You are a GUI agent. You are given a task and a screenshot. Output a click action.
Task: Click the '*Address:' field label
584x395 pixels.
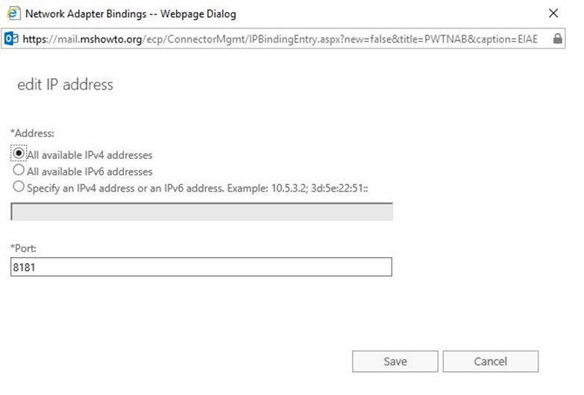pyautogui.click(x=32, y=133)
